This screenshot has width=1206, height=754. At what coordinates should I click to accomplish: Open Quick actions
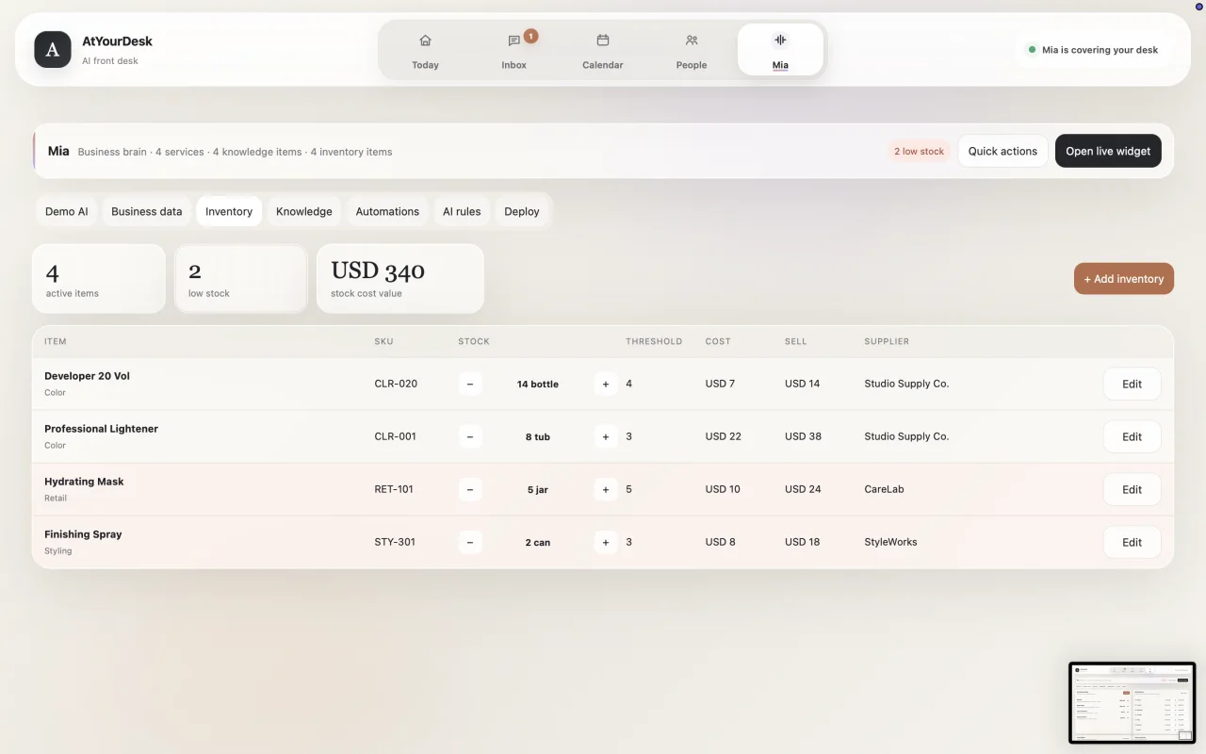pyautogui.click(x=1002, y=151)
